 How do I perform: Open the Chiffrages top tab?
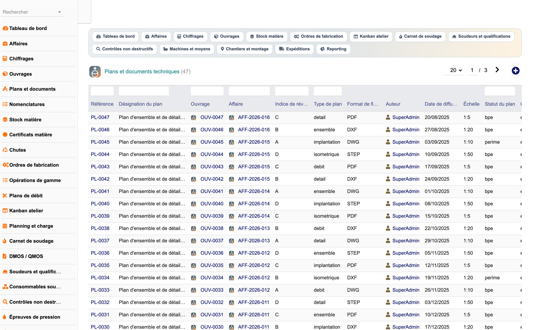[x=190, y=36]
